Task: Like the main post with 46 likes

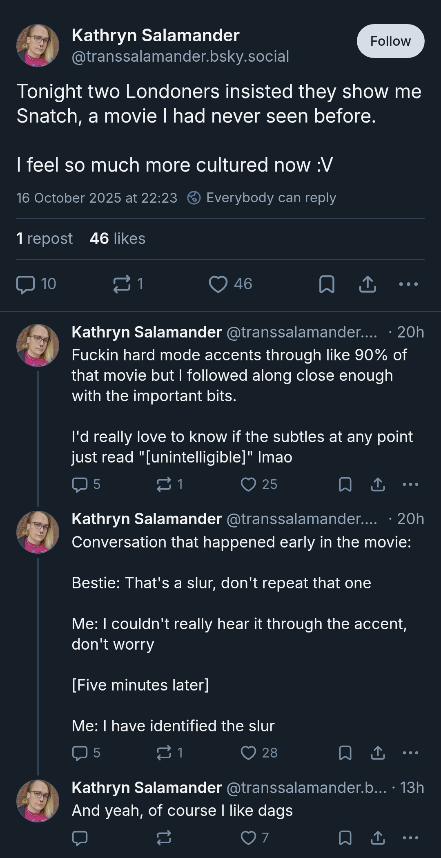Action: 230,284
